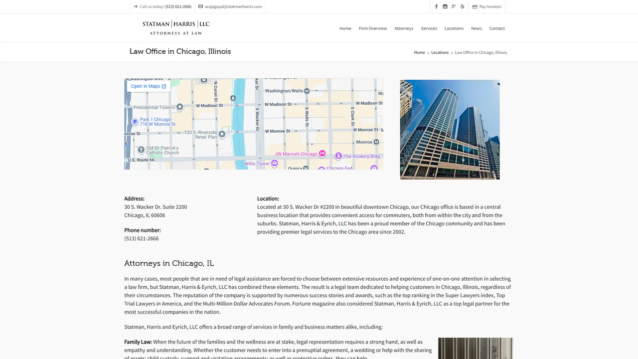Open the Google Plus social icon
The width and height of the screenshot is (638, 359).
coord(454,6)
